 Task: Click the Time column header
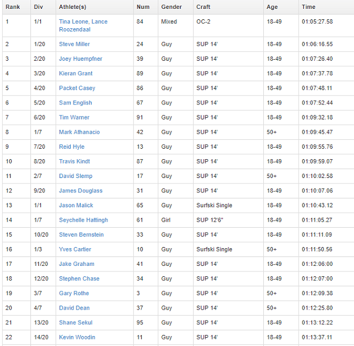tap(308, 7)
